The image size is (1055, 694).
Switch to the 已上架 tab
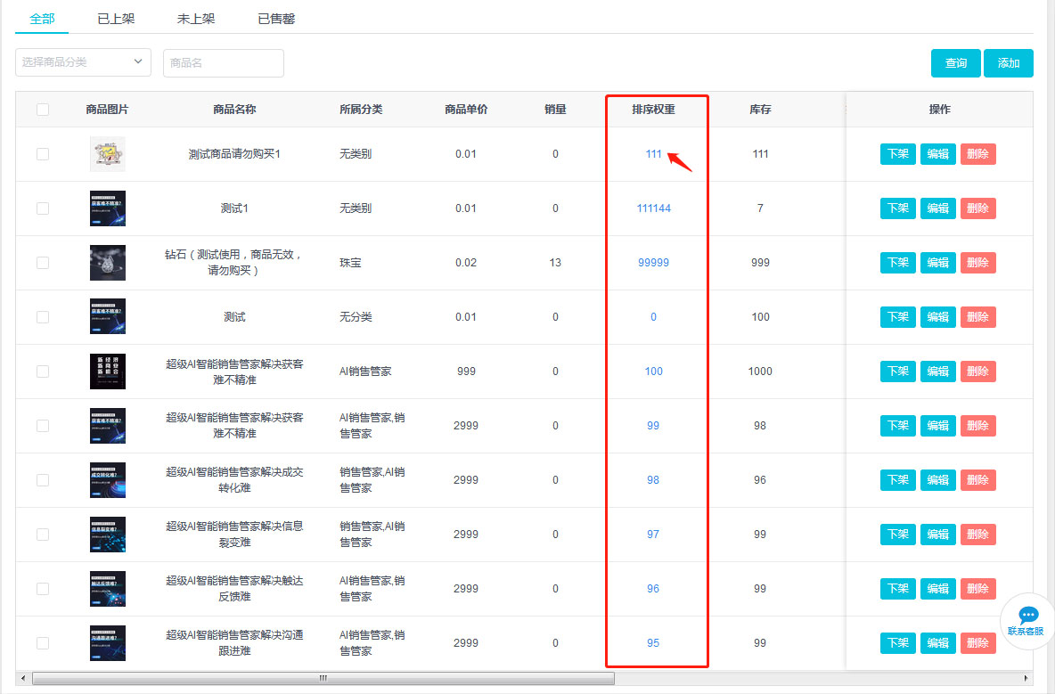(x=116, y=19)
